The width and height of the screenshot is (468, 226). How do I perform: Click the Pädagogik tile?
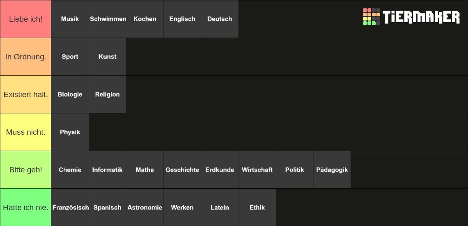coord(332,170)
